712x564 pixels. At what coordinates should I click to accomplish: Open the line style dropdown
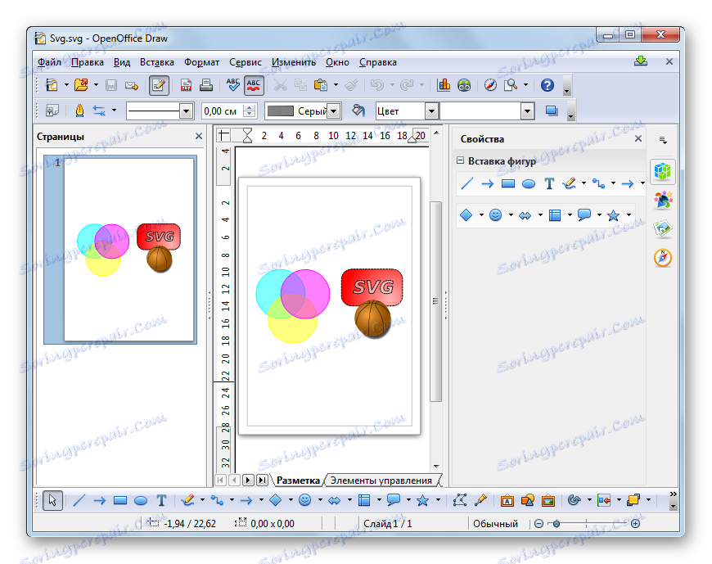(186, 111)
